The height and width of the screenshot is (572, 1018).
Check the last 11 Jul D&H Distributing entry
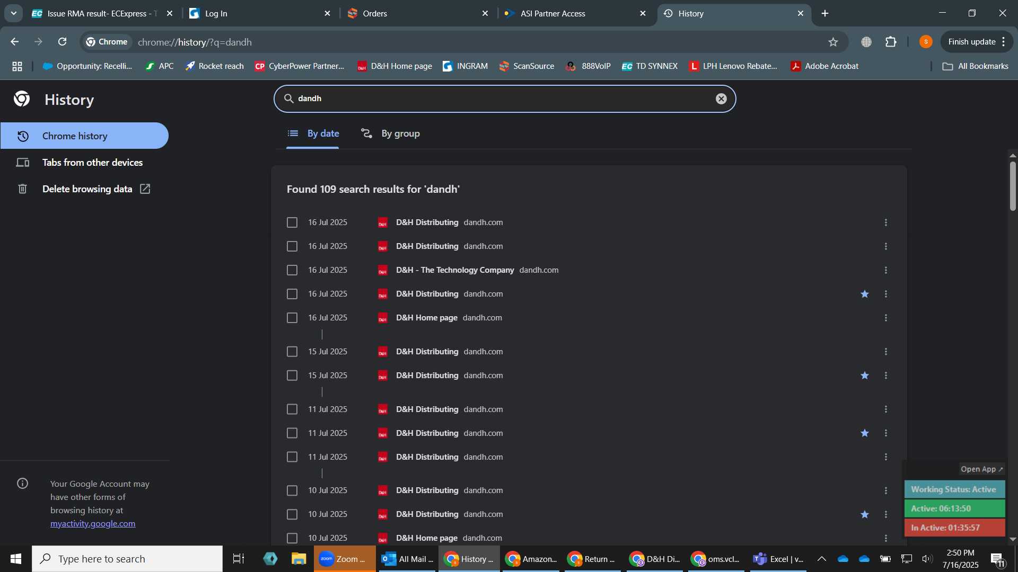[x=292, y=457]
